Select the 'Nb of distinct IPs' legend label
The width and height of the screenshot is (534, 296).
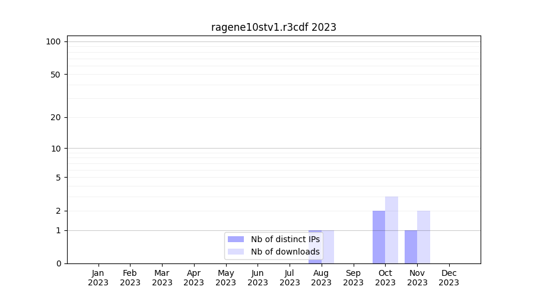click(285, 239)
